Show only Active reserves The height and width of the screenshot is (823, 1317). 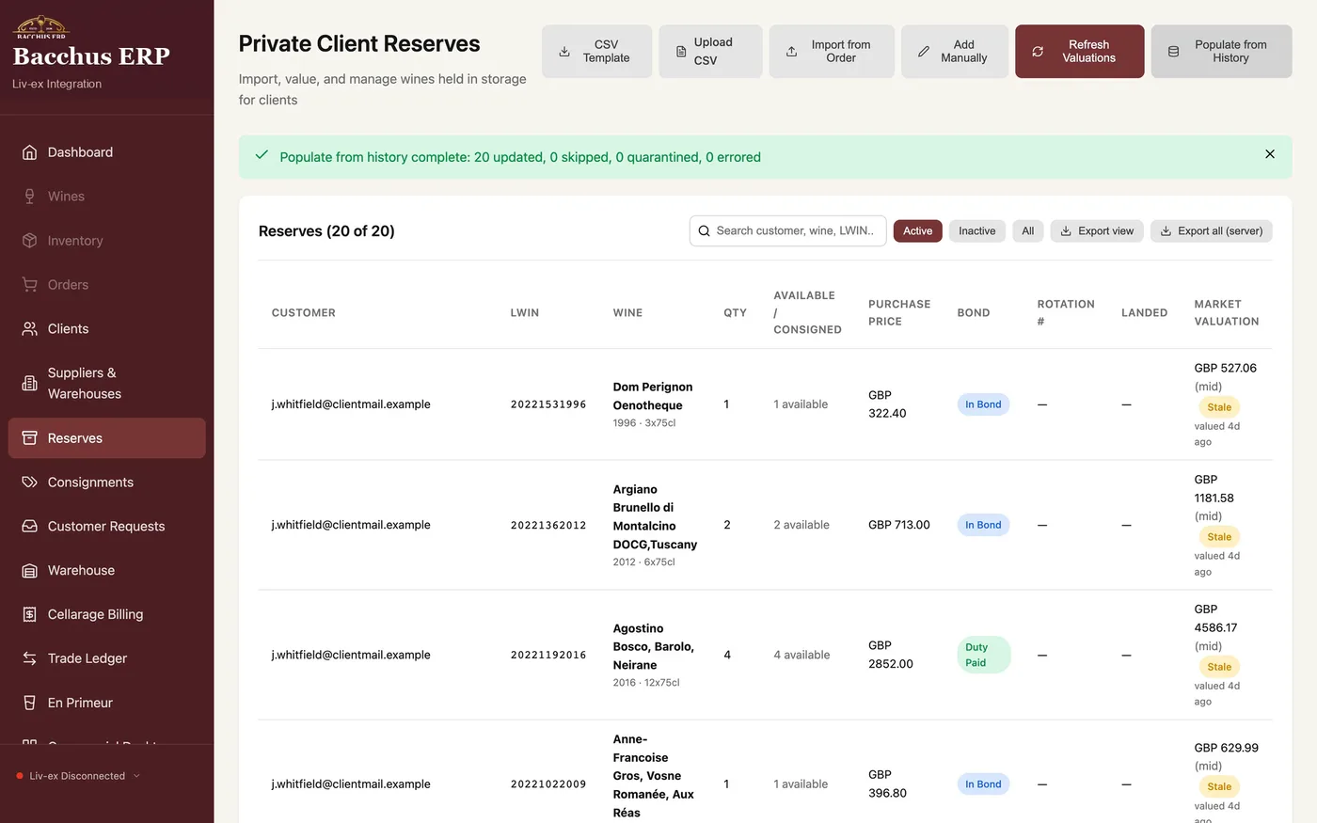tap(918, 231)
